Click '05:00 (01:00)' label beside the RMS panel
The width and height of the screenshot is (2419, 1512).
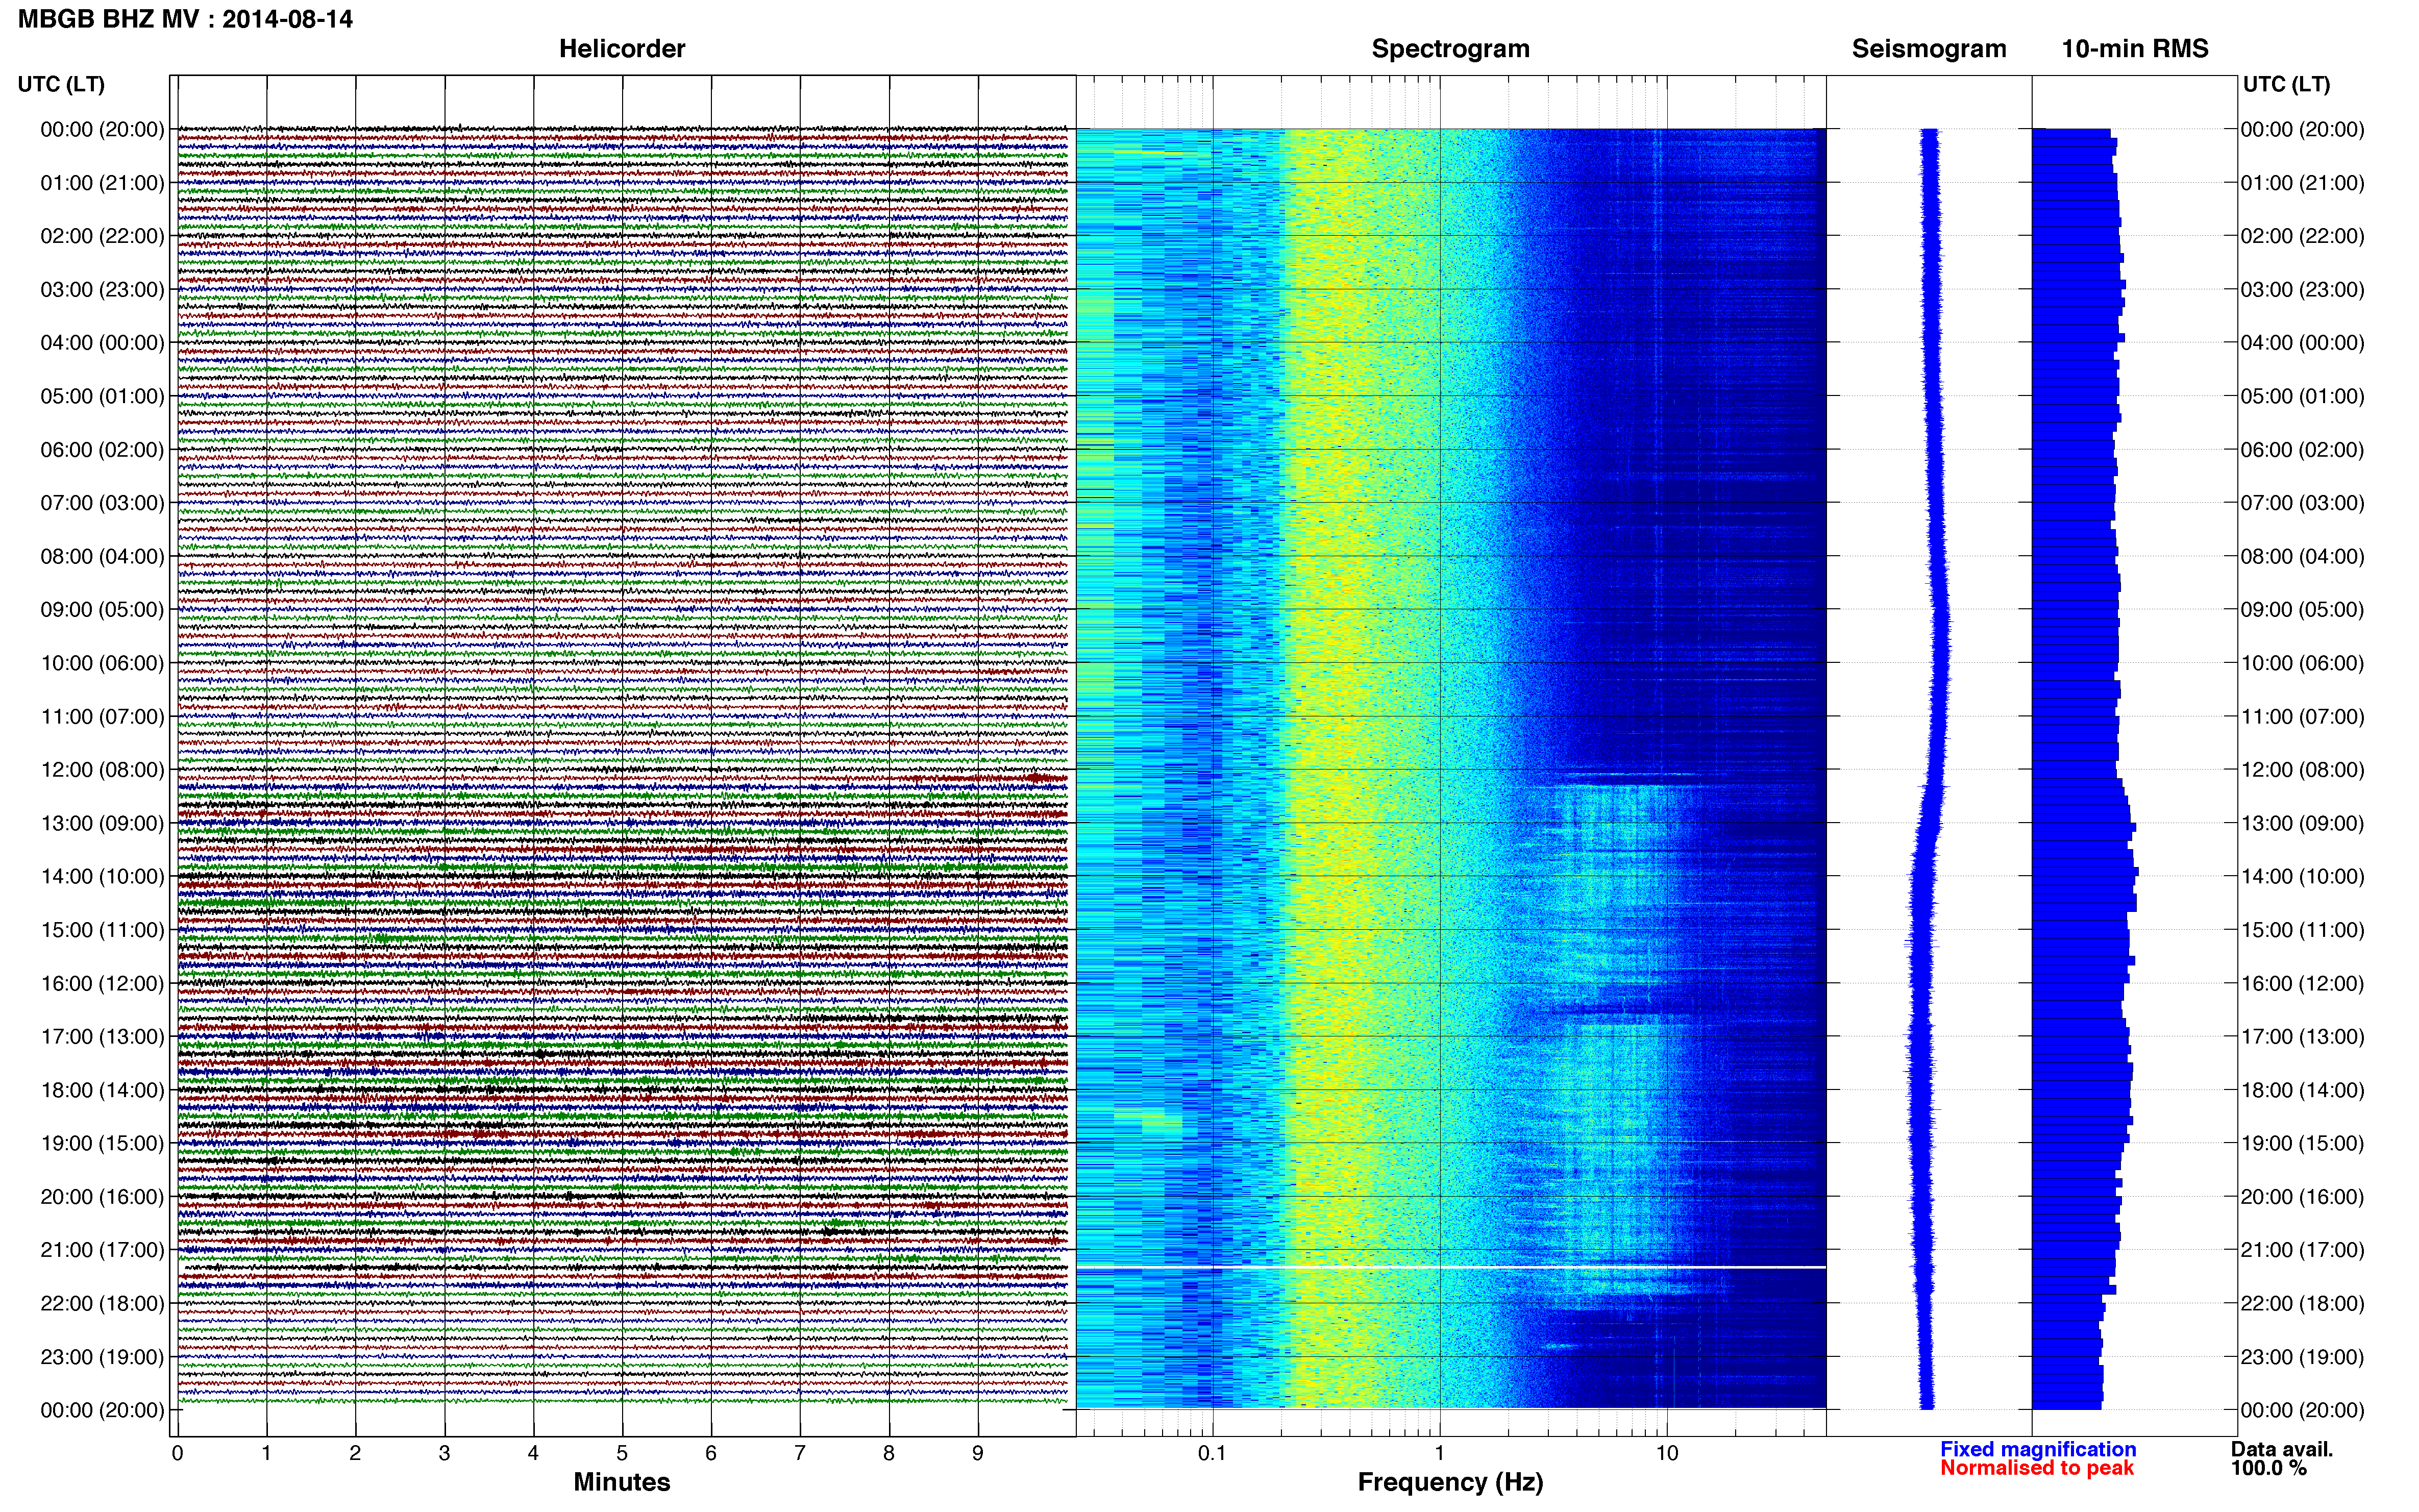point(2303,396)
